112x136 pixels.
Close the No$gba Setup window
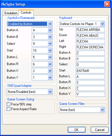[107, 4]
